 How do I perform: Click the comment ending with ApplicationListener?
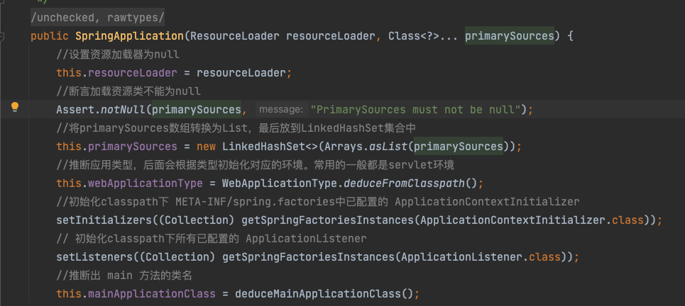[212, 239]
